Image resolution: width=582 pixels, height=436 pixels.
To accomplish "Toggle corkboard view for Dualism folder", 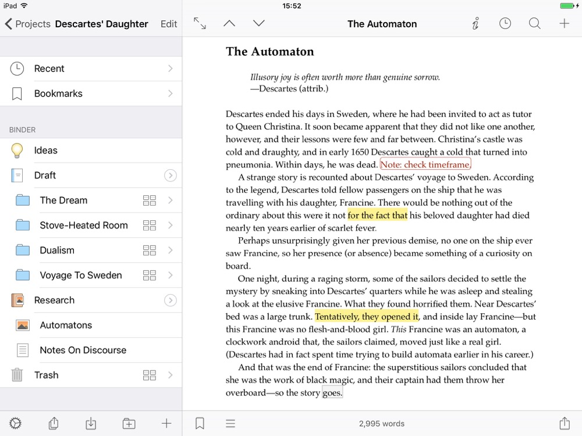I will point(150,251).
